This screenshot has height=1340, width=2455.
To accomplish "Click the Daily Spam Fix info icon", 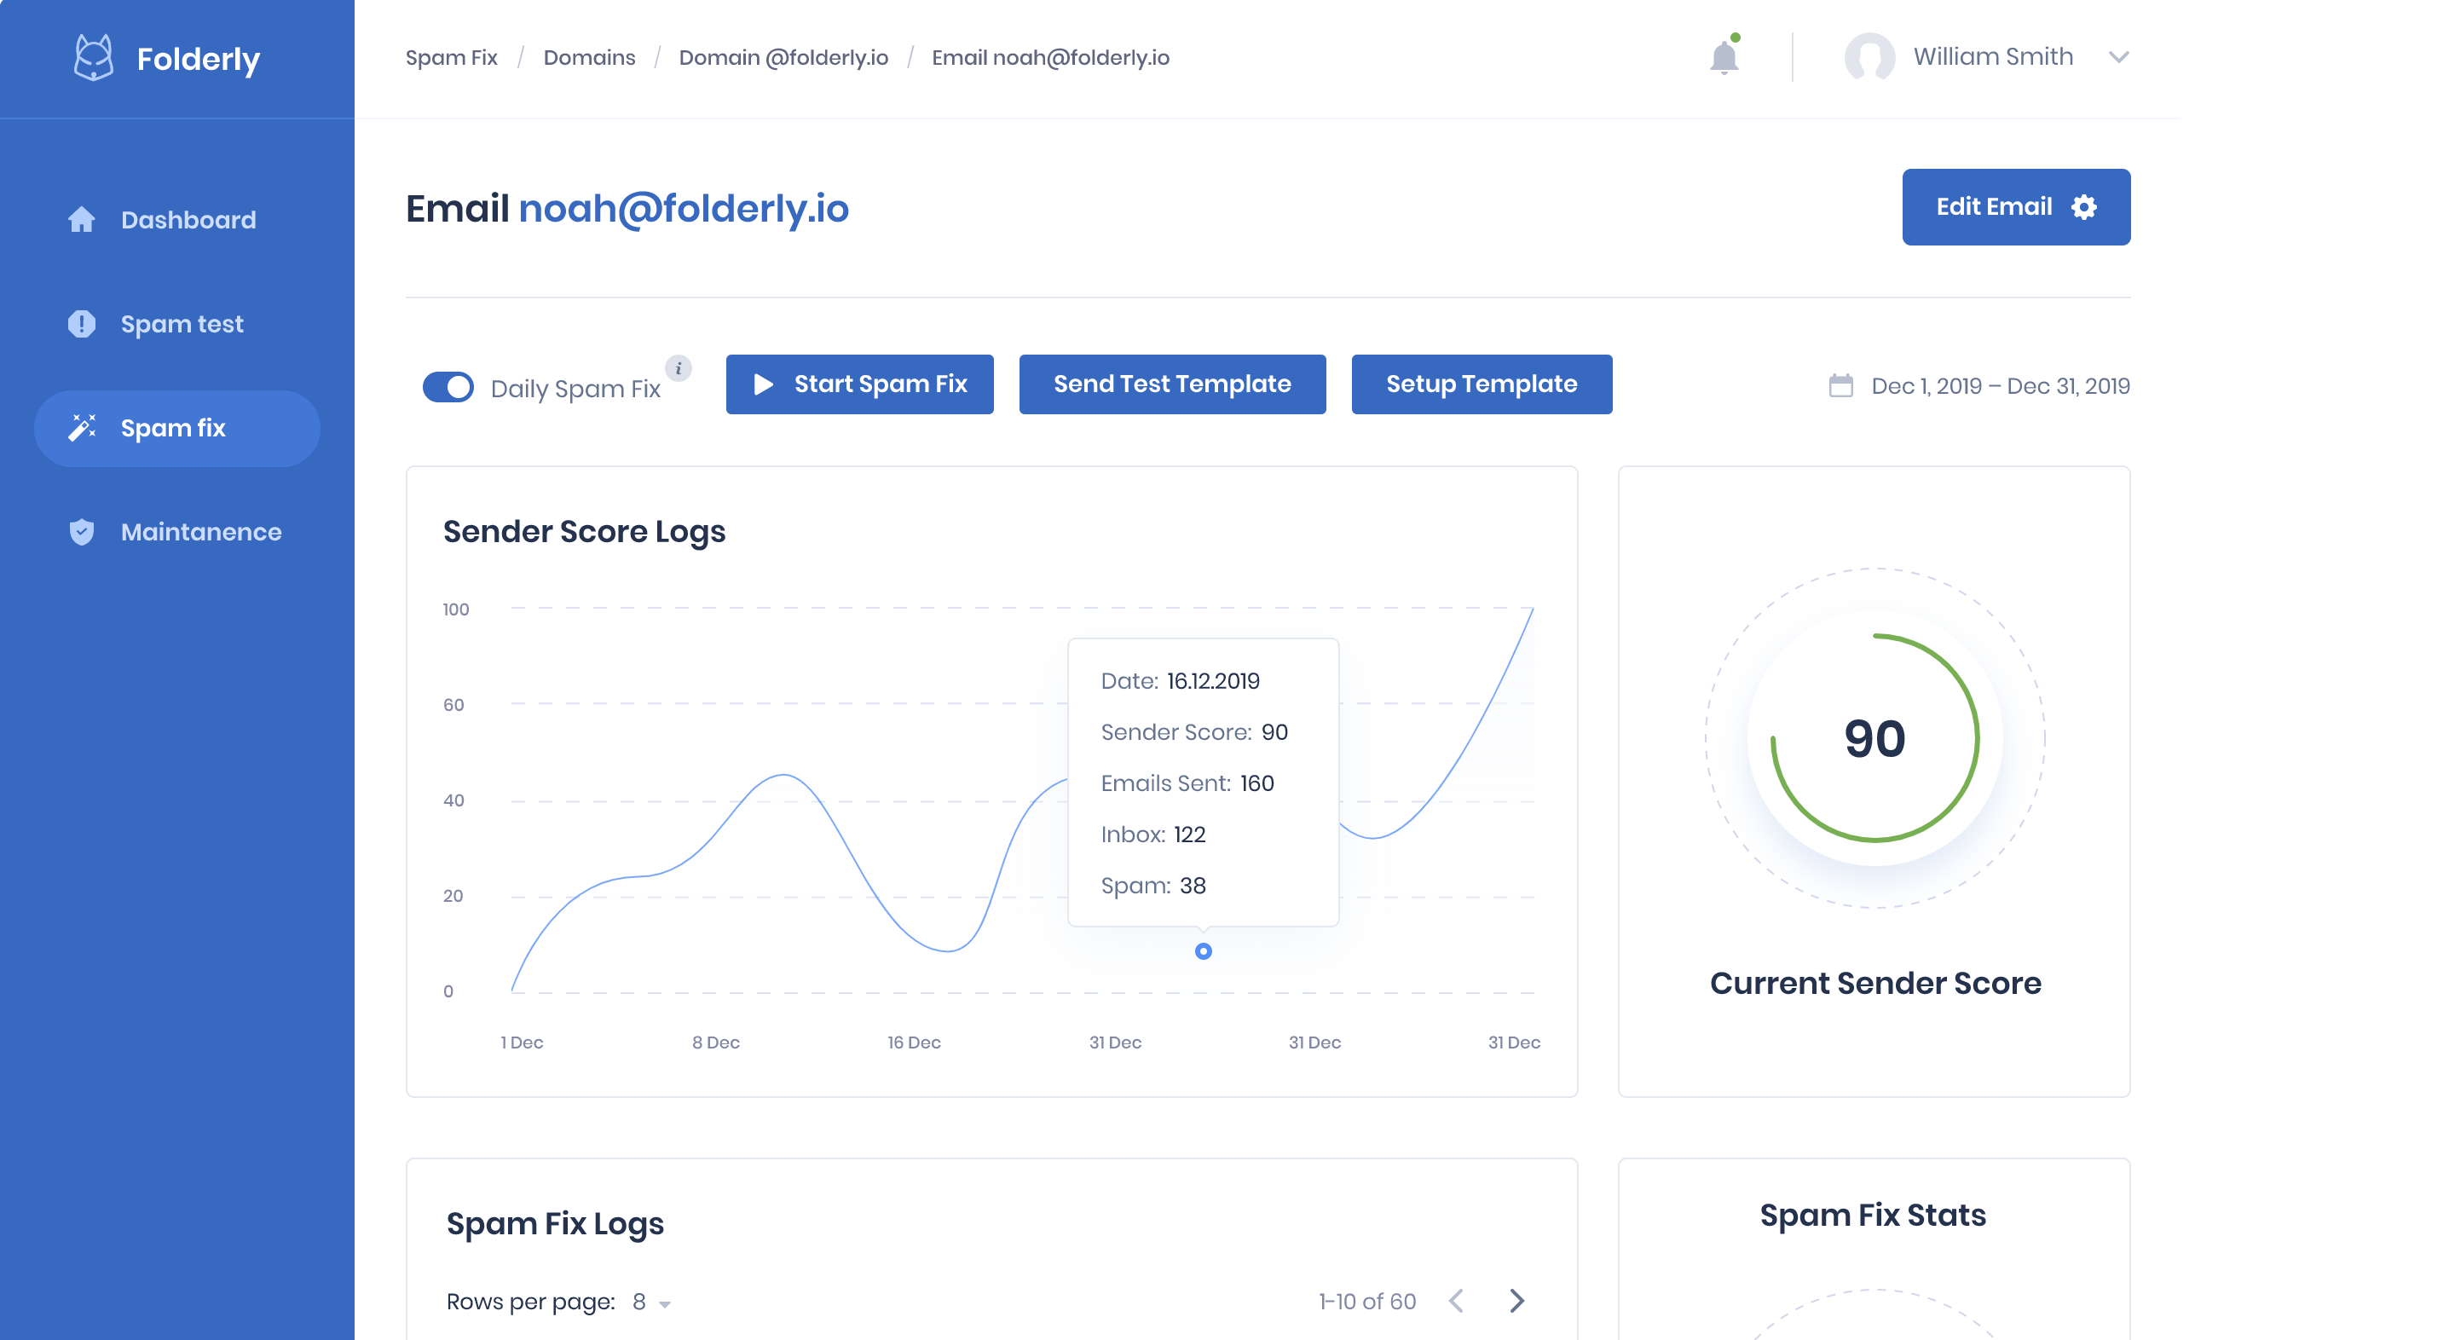I will [x=678, y=368].
